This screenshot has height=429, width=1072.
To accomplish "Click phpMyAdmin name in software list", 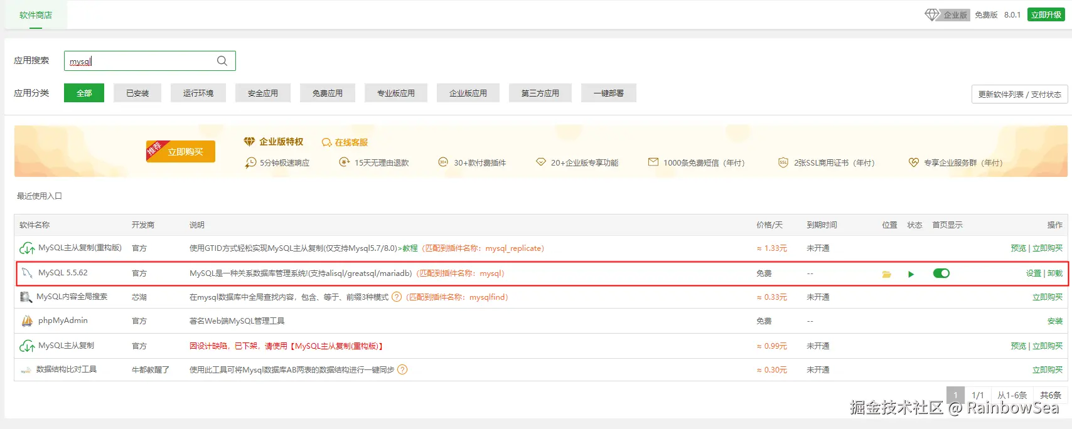I will coord(63,320).
